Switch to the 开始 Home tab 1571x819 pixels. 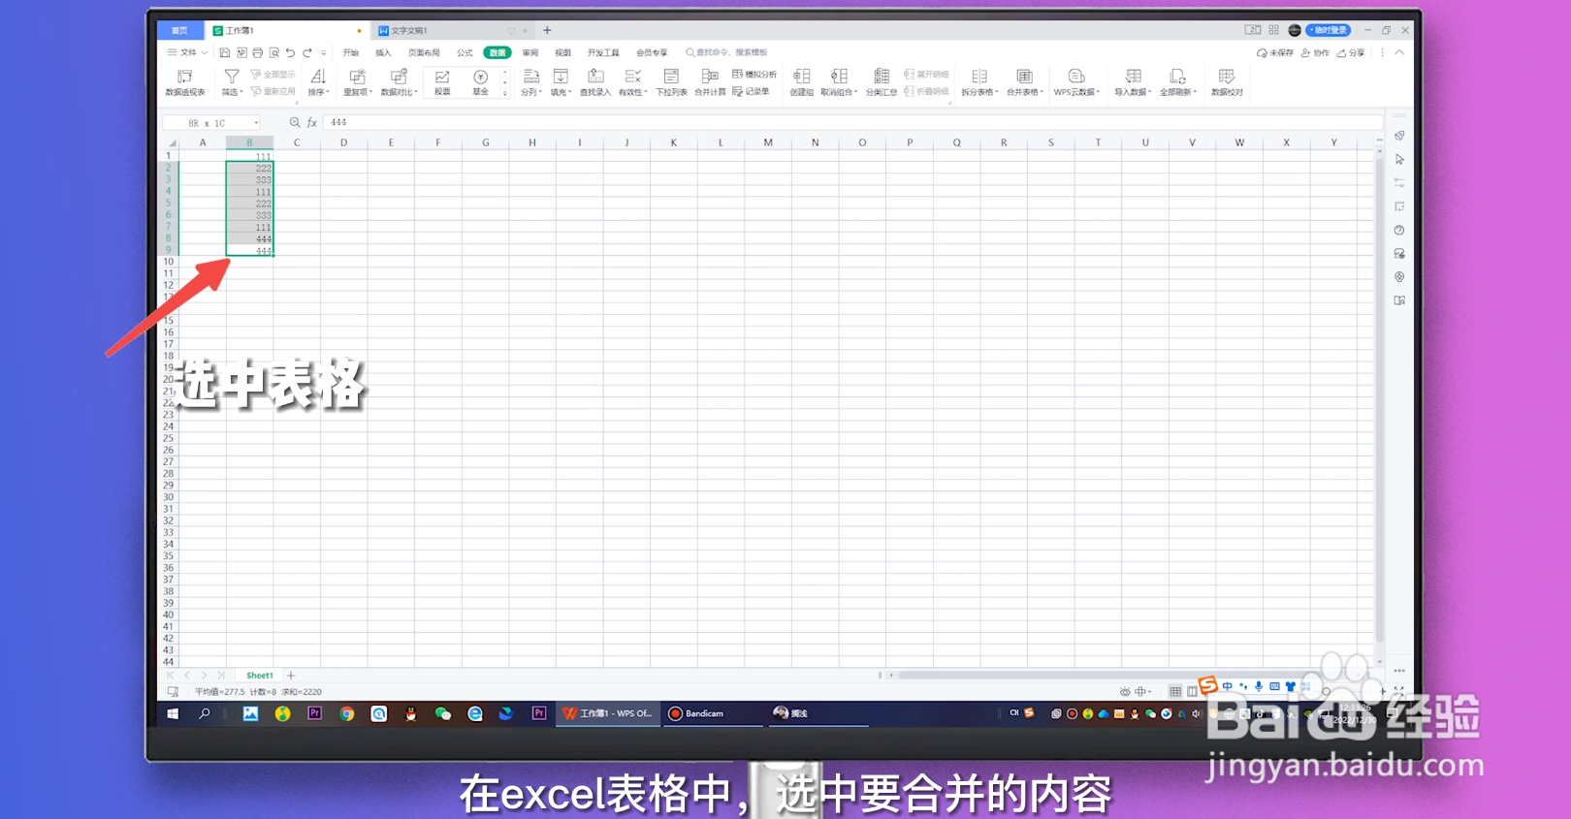tap(351, 52)
